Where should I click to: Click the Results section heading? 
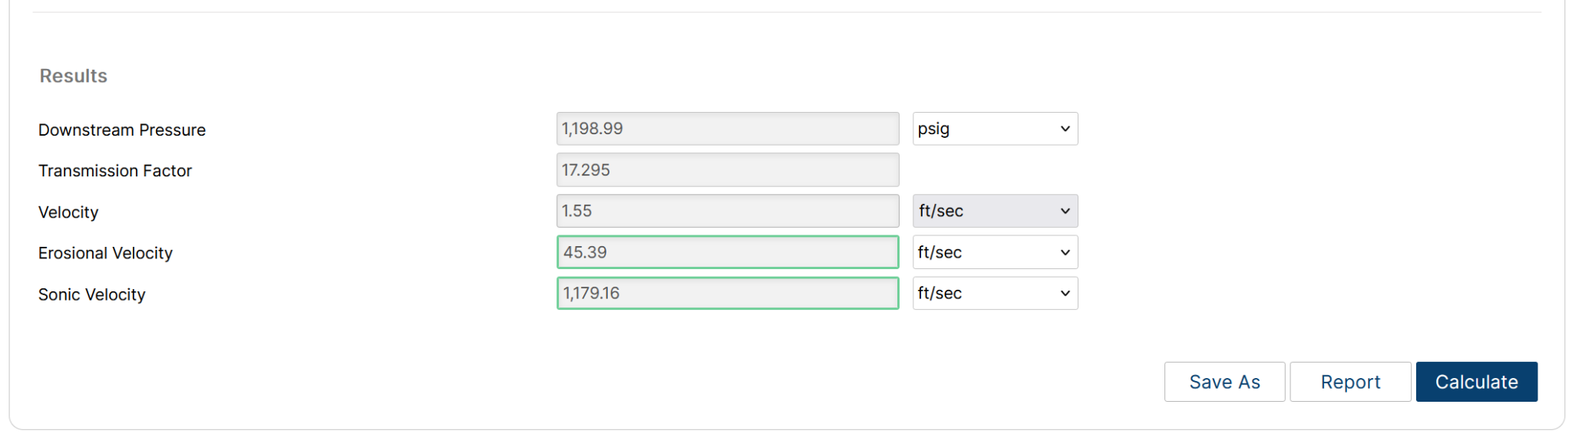point(74,76)
